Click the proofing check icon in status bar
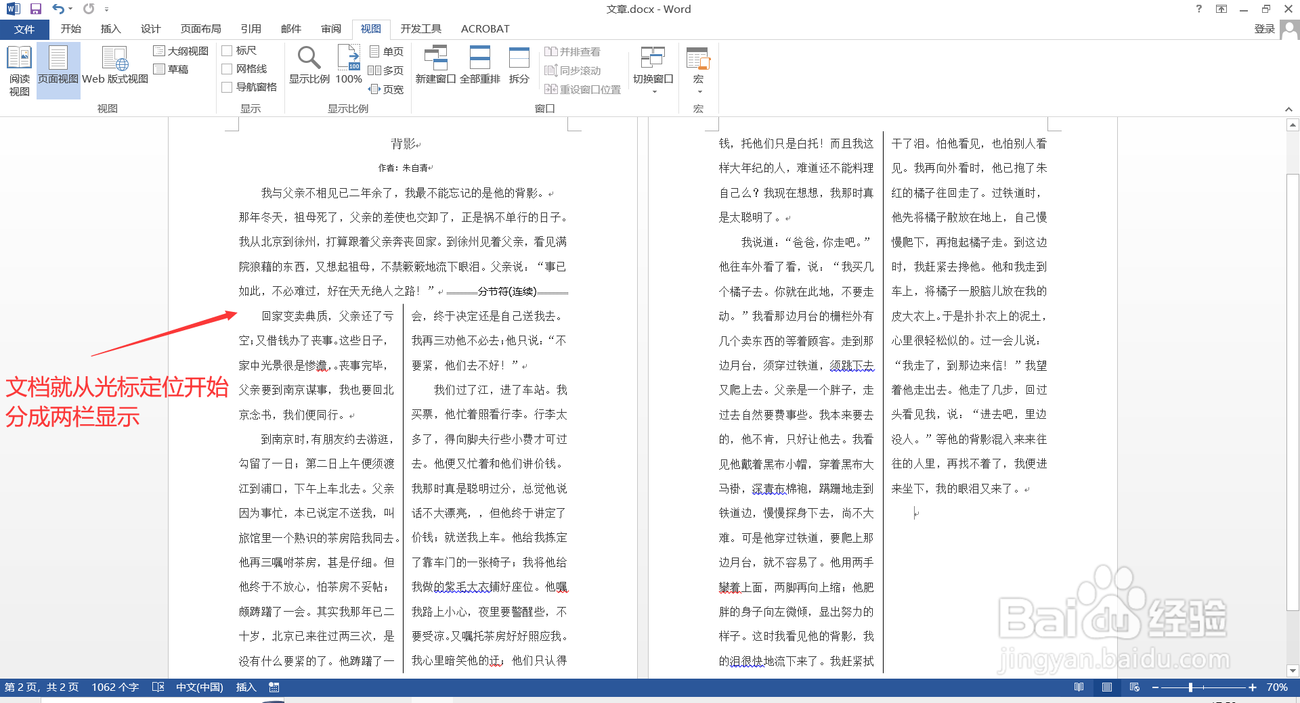Screen dimensions: 1300x703 [x=158, y=687]
